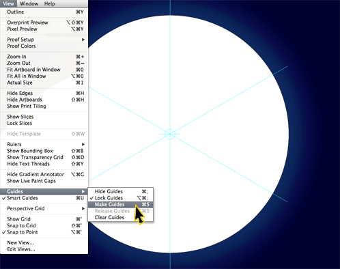The image size is (340, 269).
Task: Open New View… dialog
Action: (44, 242)
